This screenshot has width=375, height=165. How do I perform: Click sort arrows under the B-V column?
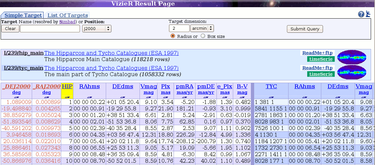tap(242, 97)
